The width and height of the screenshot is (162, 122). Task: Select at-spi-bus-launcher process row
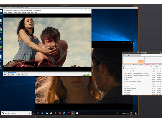point(142,72)
